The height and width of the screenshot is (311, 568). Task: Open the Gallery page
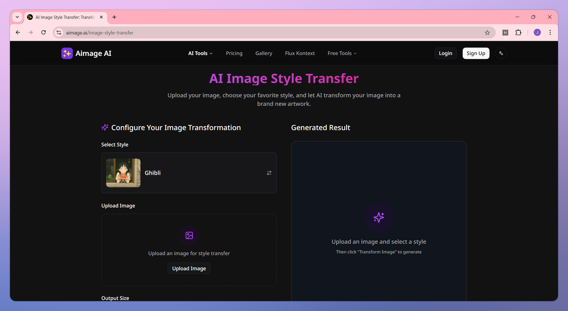click(264, 53)
